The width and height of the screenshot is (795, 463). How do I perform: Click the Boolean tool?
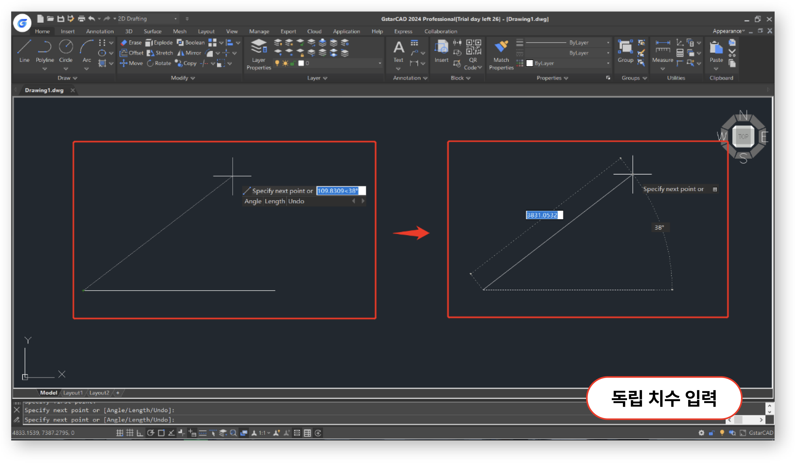pos(191,42)
